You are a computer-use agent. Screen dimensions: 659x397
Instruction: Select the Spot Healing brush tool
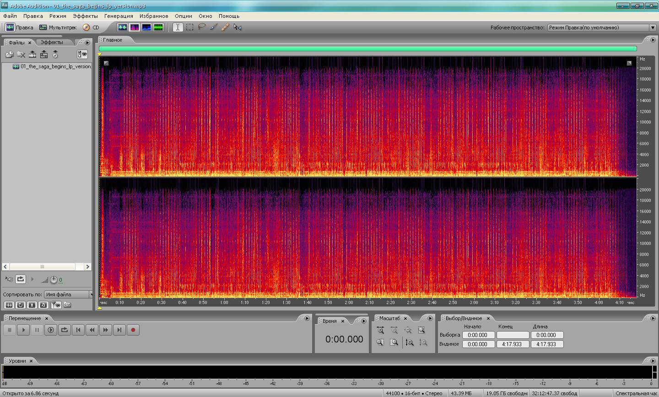pyautogui.click(x=225, y=27)
